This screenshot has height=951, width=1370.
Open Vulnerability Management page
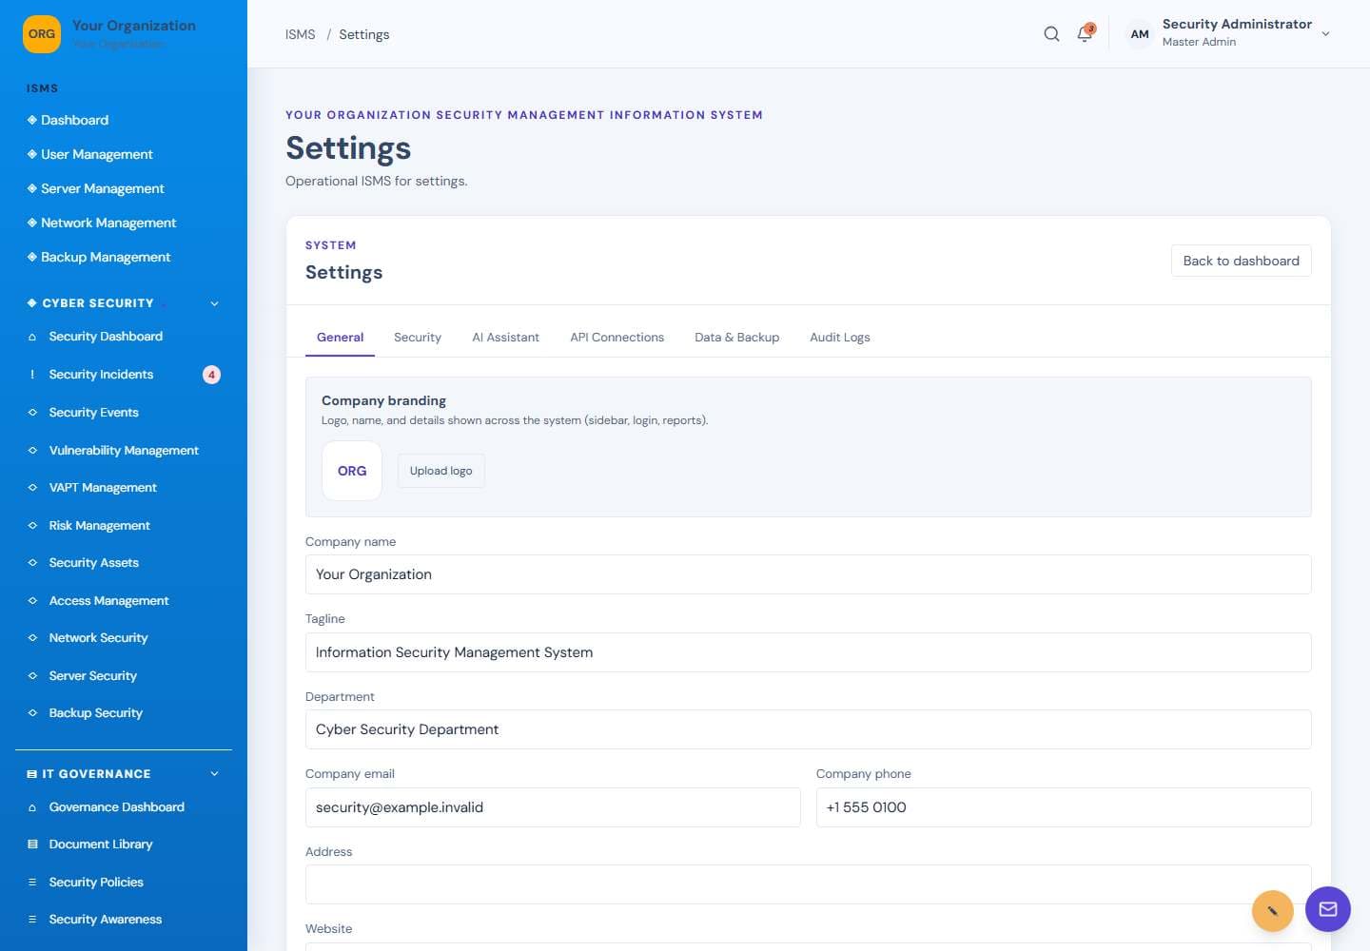(124, 451)
